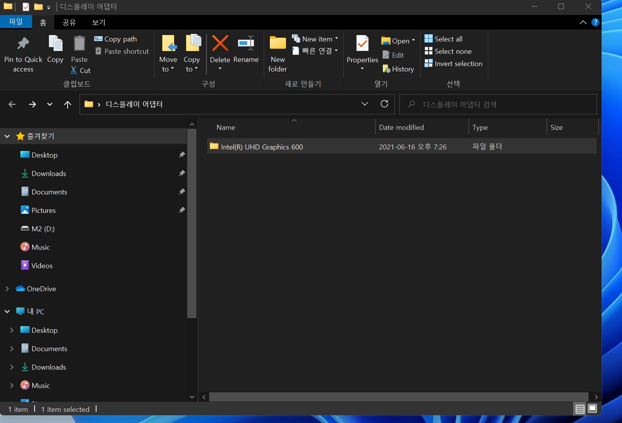Click the Paste clipboard icon

click(x=79, y=43)
